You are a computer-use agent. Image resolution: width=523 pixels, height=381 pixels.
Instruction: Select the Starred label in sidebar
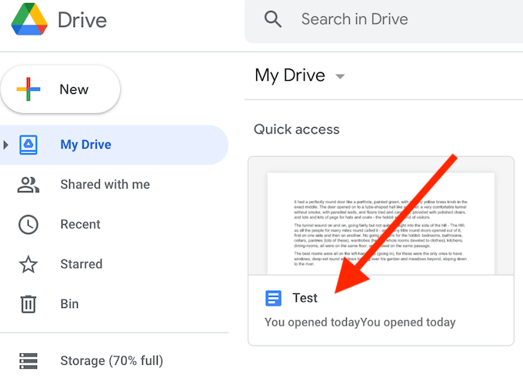pyautogui.click(x=82, y=264)
